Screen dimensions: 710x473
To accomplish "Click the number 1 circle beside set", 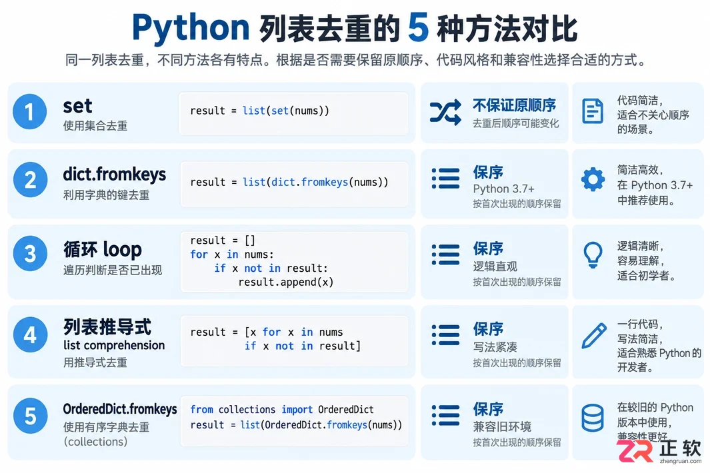I will pyautogui.click(x=30, y=111).
